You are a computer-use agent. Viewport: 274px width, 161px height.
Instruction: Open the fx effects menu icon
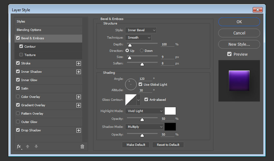pos(19,147)
